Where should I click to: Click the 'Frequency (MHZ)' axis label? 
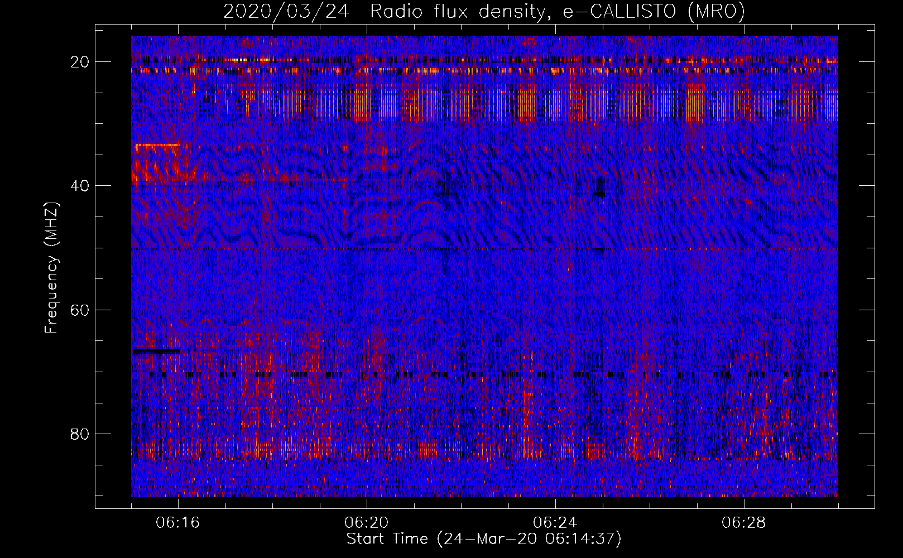(x=51, y=268)
